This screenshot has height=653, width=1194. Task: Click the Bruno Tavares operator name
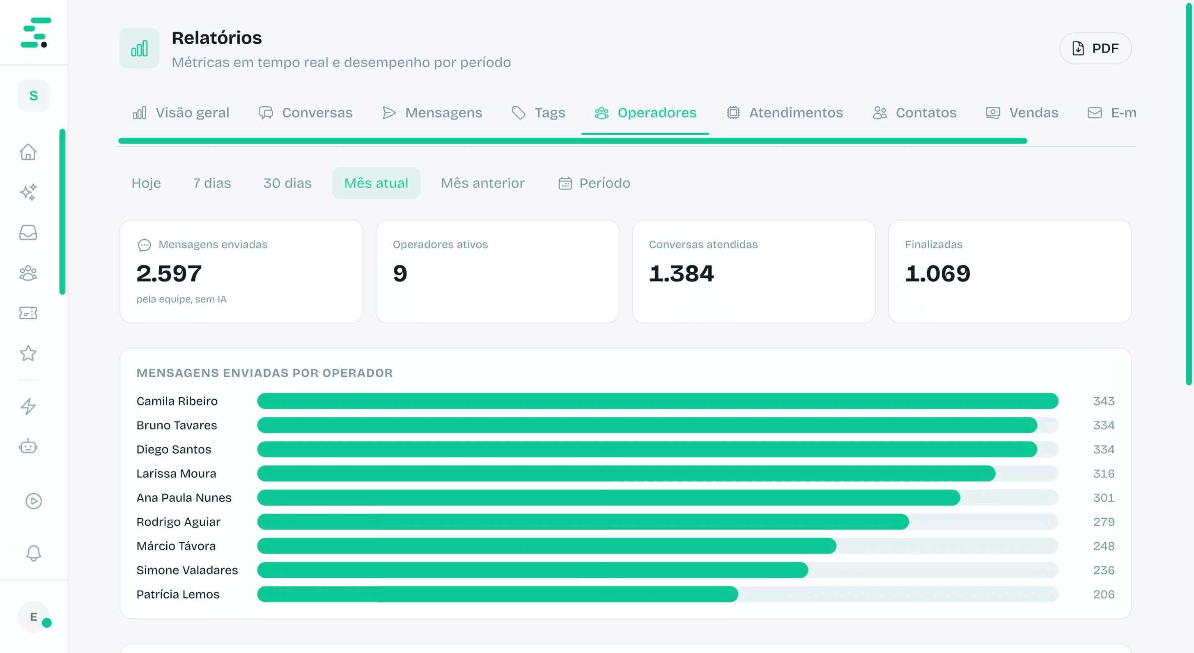pos(177,425)
